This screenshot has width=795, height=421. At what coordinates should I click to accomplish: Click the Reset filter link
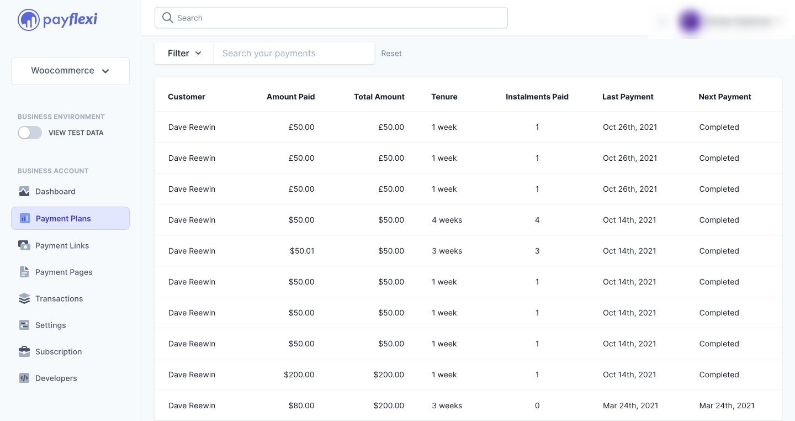point(391,54)
